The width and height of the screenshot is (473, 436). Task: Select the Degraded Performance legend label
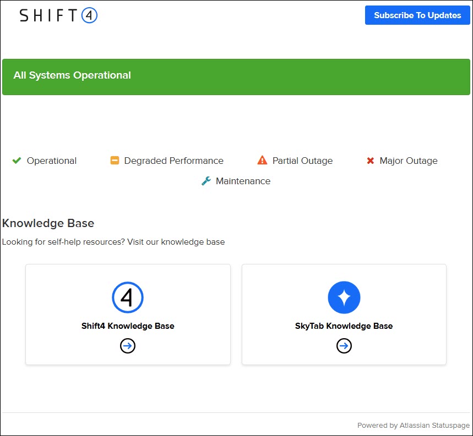coord(173,161)
